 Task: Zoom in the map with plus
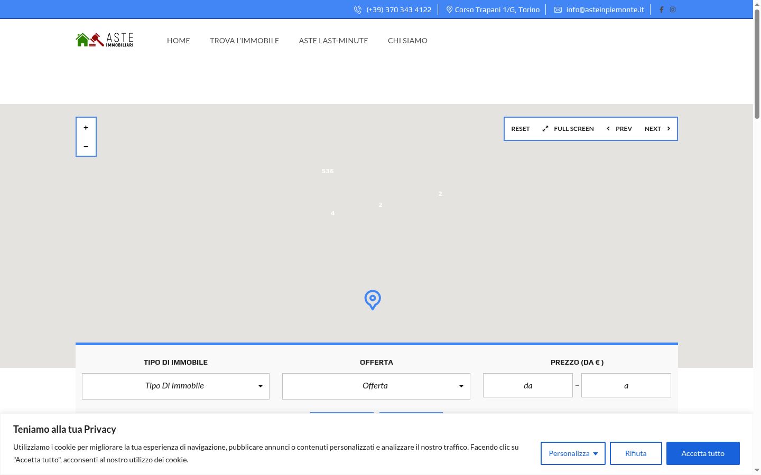point(86,127)
